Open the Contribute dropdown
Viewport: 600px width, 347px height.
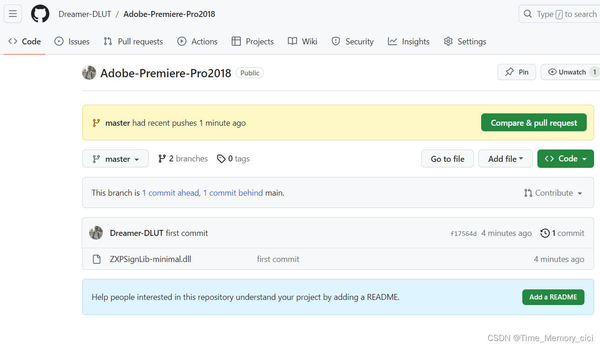point(553,193)
